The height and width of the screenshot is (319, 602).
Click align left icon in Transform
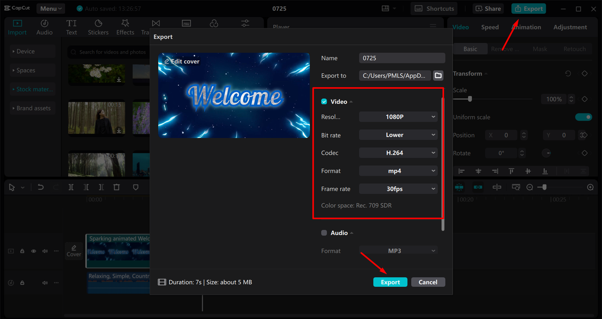pyautogui.click(x=461, y=171)
